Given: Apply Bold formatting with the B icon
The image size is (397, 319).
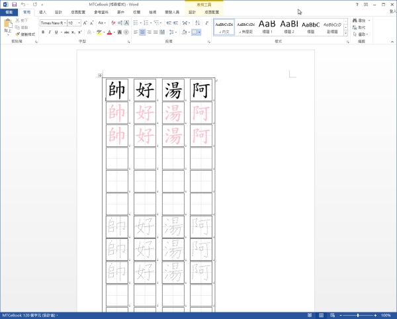Looking at the screenshot, I should (42, 32).
